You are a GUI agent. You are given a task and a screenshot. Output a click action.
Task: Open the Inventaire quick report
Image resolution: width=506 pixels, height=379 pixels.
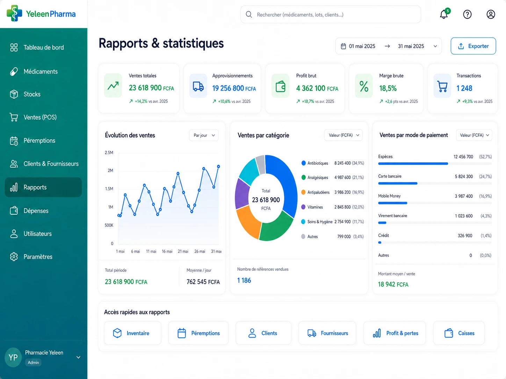[133, 333]
